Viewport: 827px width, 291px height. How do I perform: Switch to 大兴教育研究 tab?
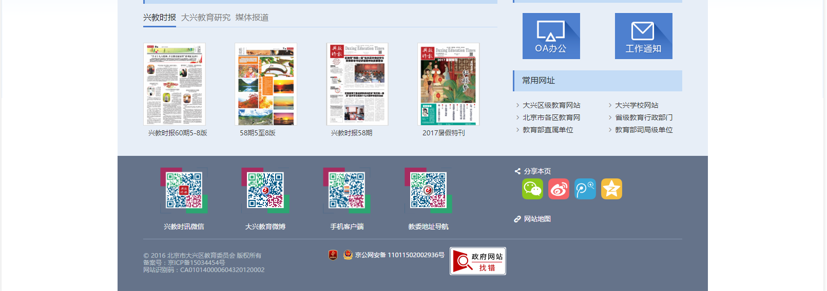206,17
